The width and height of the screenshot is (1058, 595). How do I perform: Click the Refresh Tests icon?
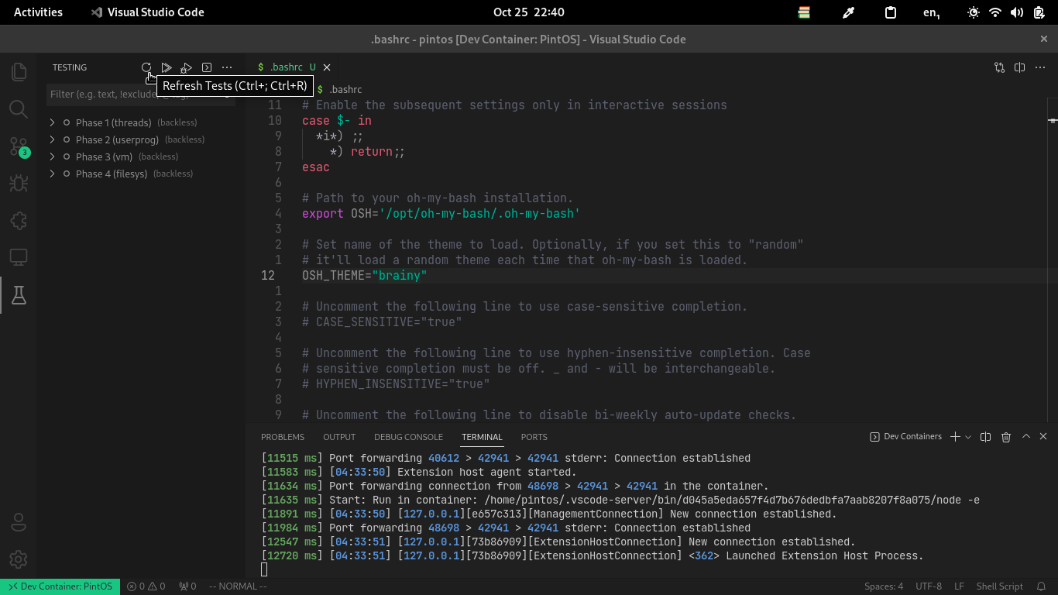pos(146,67)
